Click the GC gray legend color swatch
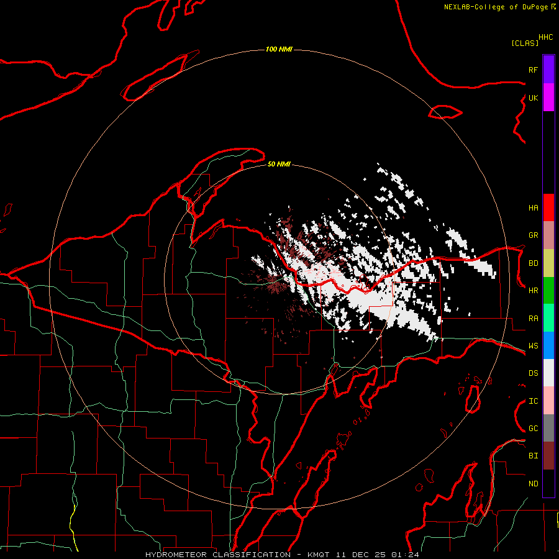 coord(548,428)
